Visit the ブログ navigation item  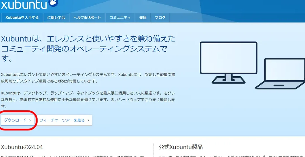click(x=160, y=18)
